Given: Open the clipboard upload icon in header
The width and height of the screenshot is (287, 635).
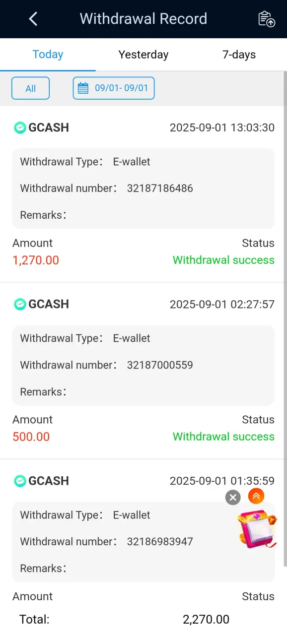Looking at the screenshot, I should (267, 19).
